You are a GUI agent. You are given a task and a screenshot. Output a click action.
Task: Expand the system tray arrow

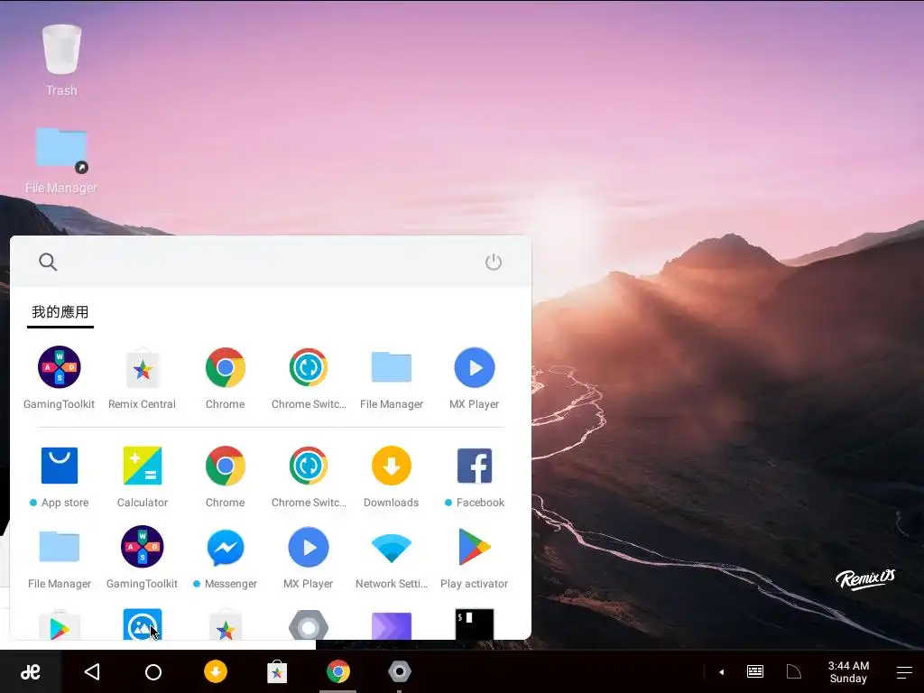click(x=721, y=671)
